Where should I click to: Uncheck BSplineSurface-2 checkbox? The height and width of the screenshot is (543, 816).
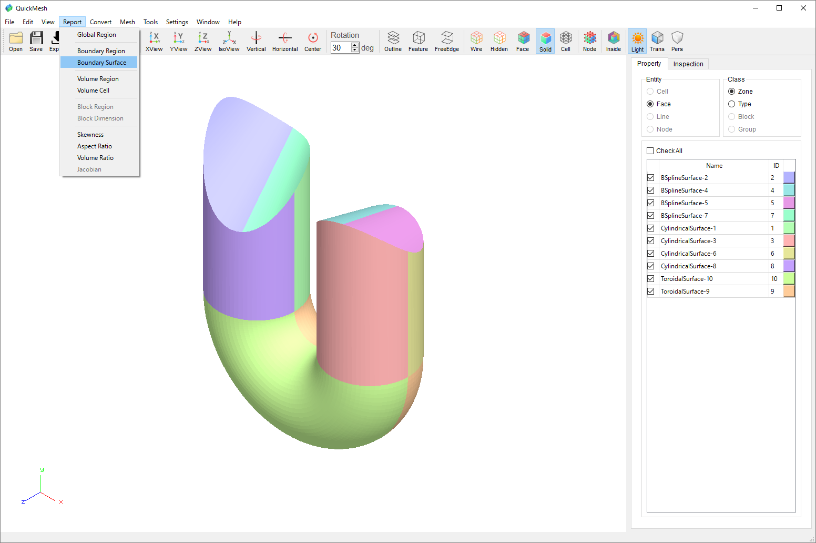(651, 178)
